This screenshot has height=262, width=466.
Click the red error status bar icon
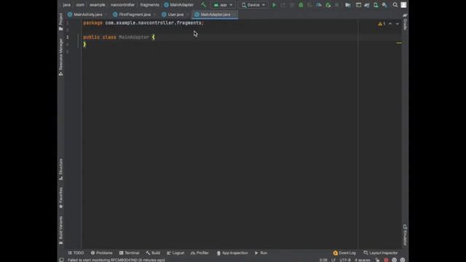point(386,260)
